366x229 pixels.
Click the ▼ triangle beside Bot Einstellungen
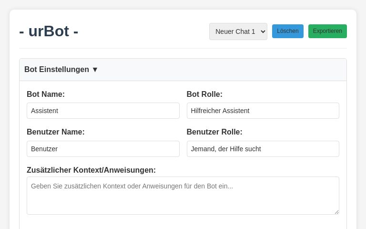(x=95, y=70)
